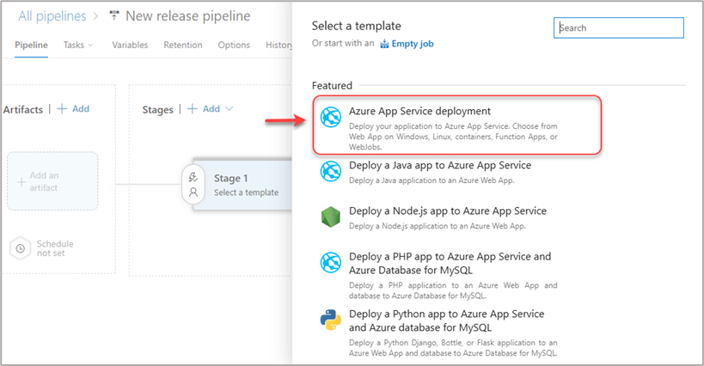The width and height of the screenshot is (704, 366).
Task: Click the Node.js hexagon icon
Action: click(x=331, y=217)
